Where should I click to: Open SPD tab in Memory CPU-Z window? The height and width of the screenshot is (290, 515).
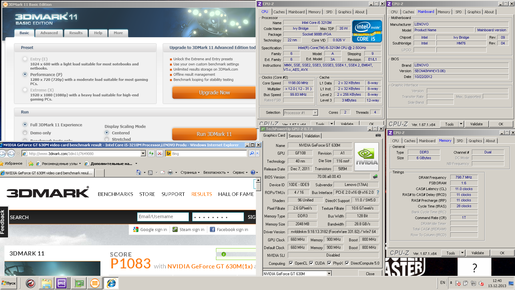pyautogui.click(x=460, y=141)
